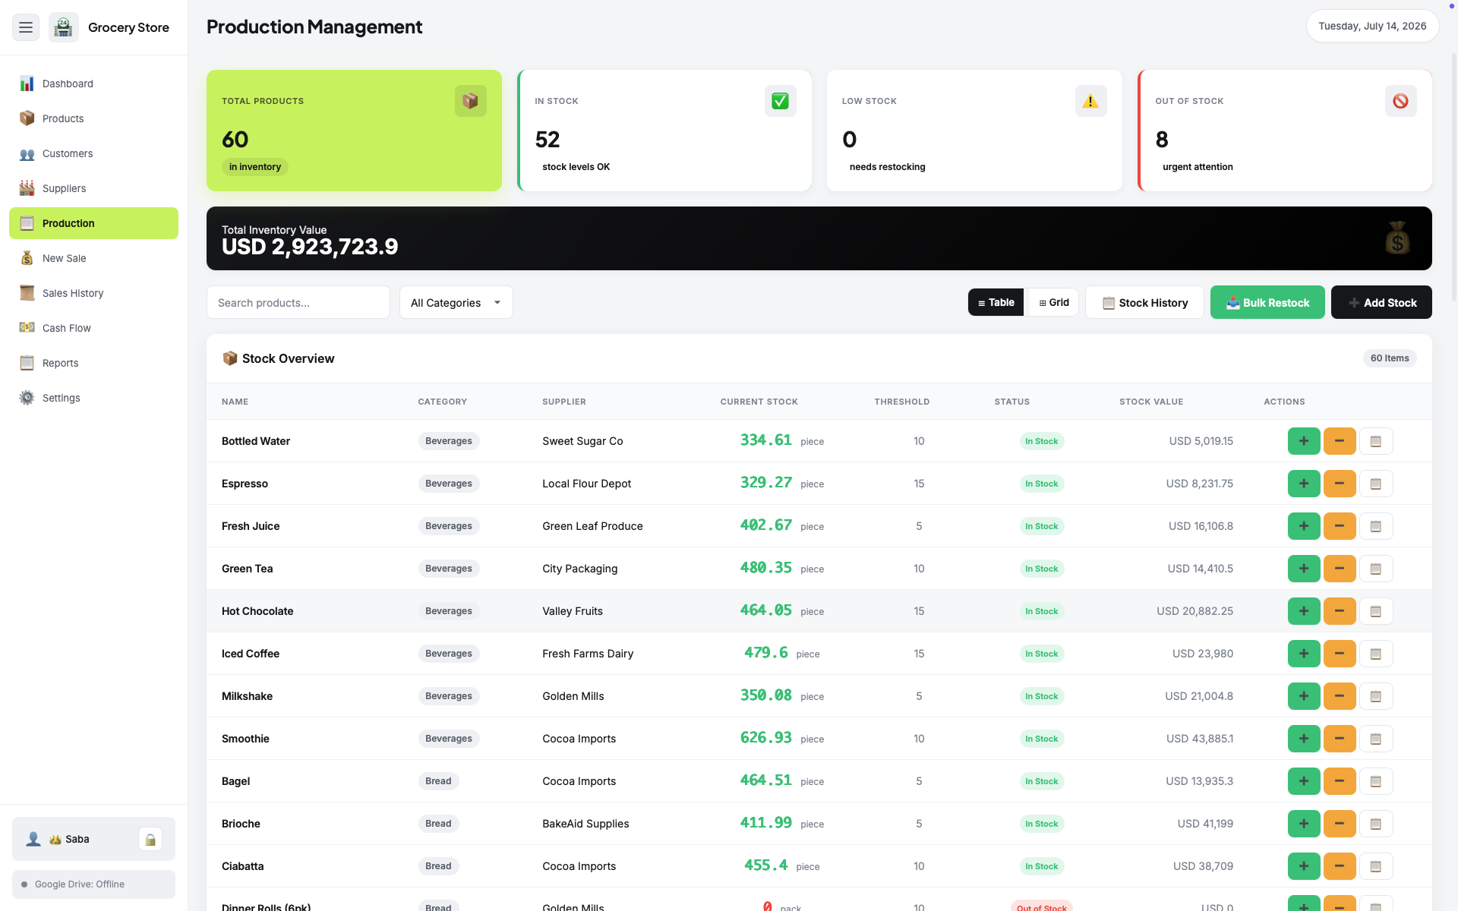This screenshot has height=911, width=1458.
Task: Open Cash Flow page
Action: pos(93,328)
